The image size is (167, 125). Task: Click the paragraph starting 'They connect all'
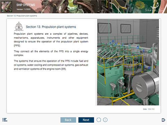[x=51, y=53]
